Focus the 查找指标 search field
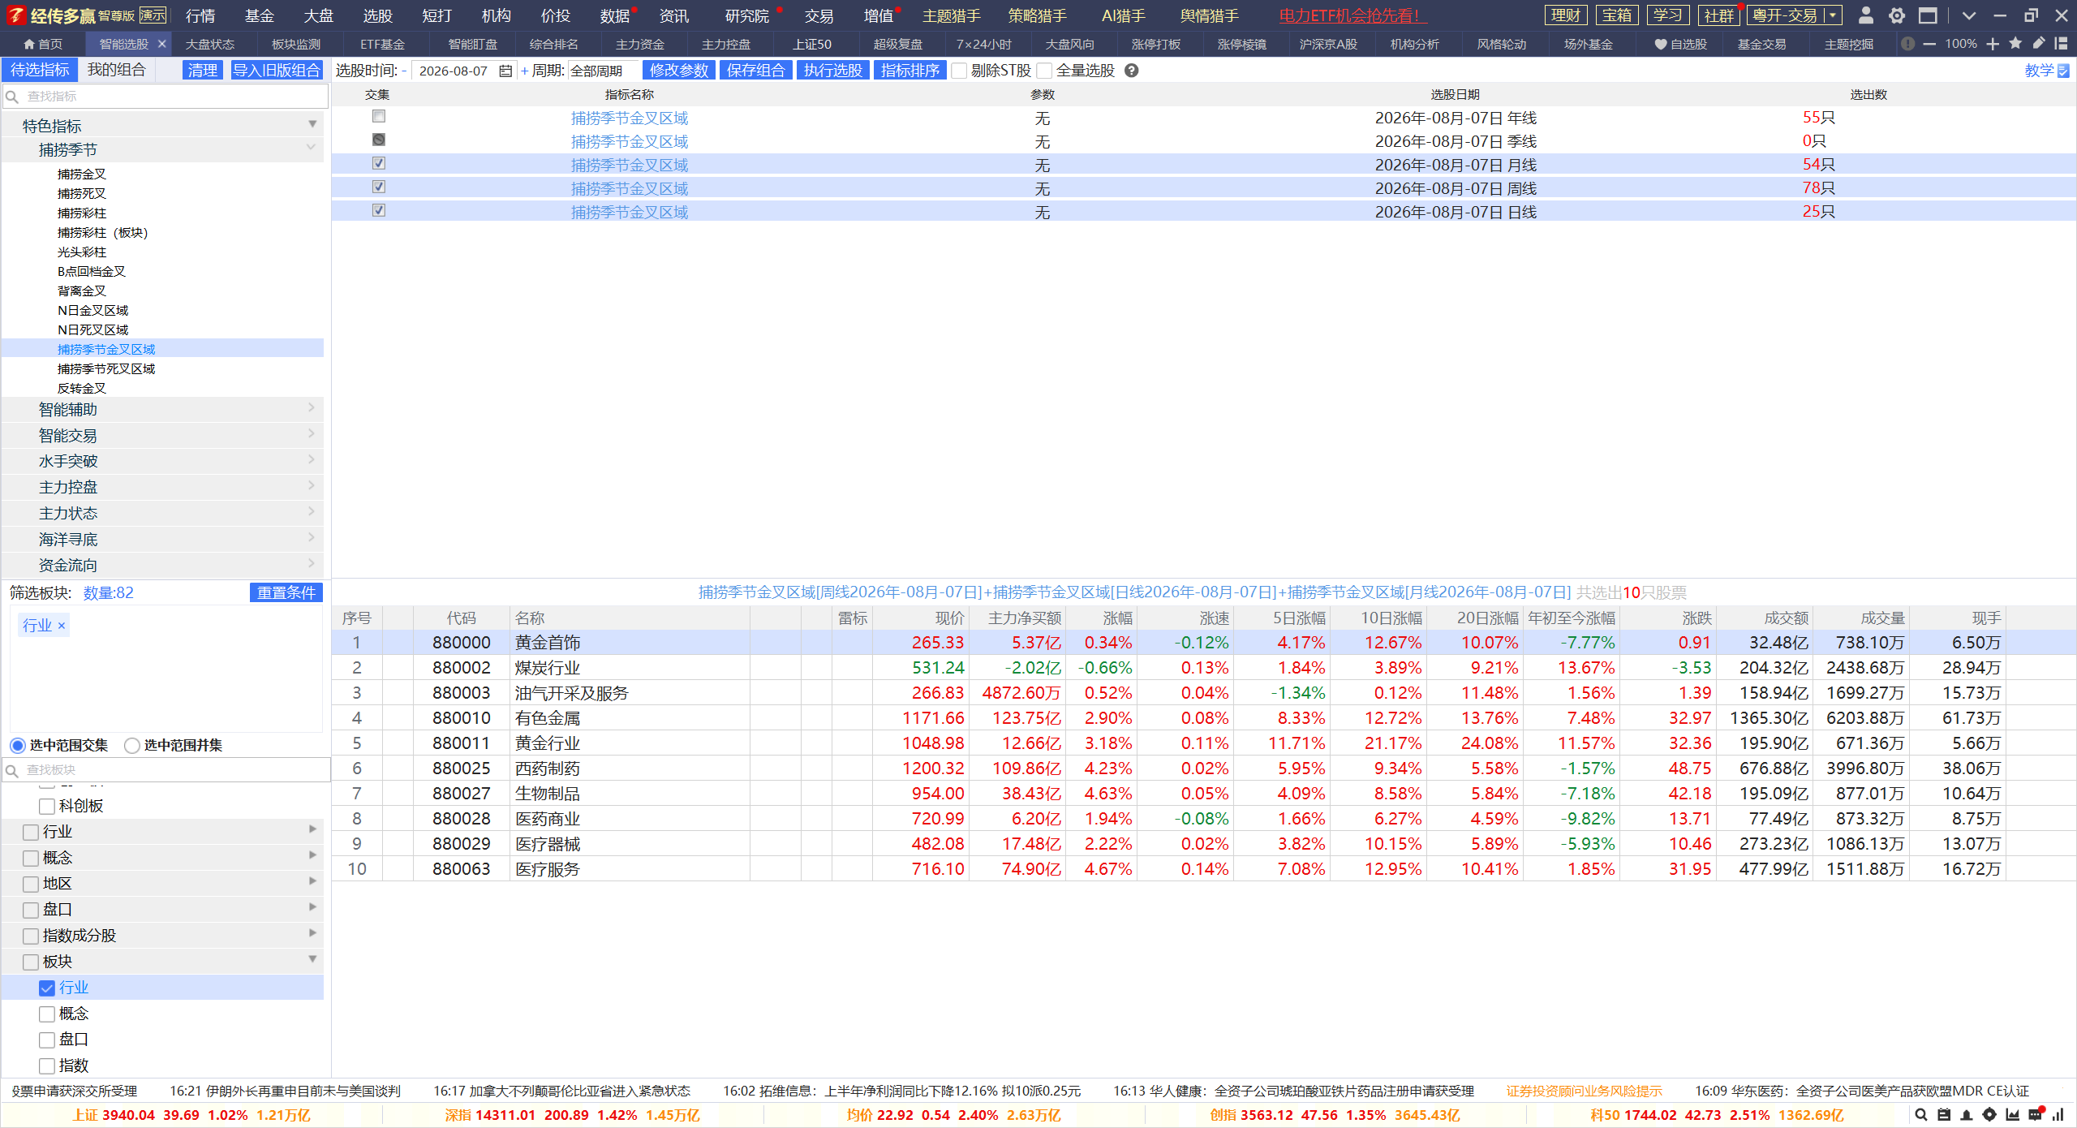This screenshot has width=2077, height=1128. click(x=166, y=97)
